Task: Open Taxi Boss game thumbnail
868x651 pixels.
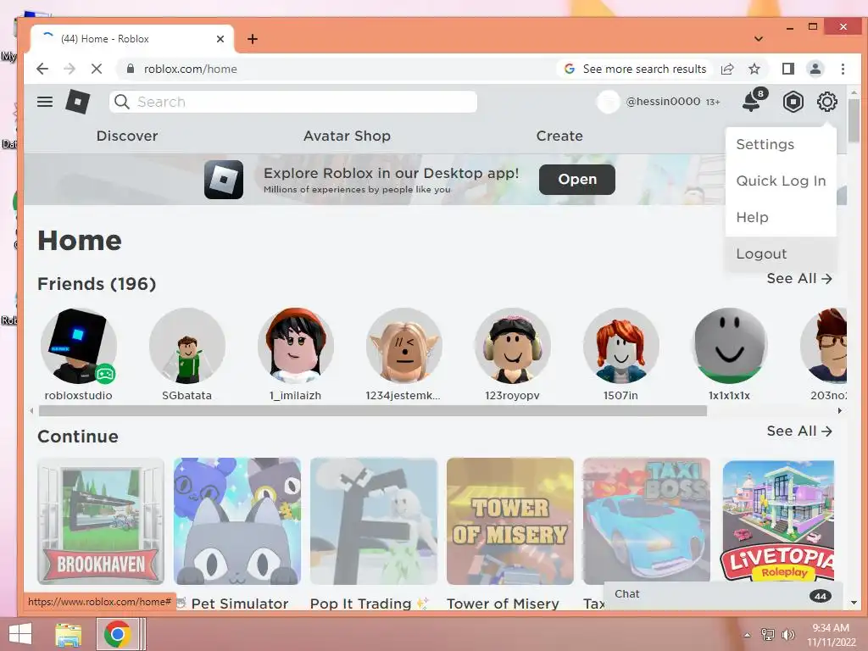Action: pyautogui.click(x=647, y=521)
